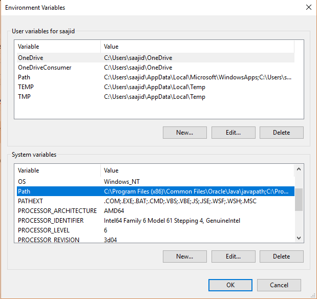This screenshot has width=317, height=299.
Task: Click Edit under User variables
Action: tap(234, 133)
